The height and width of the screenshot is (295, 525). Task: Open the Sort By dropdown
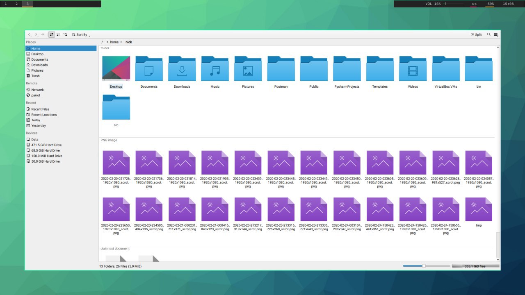tap(81, 35)
